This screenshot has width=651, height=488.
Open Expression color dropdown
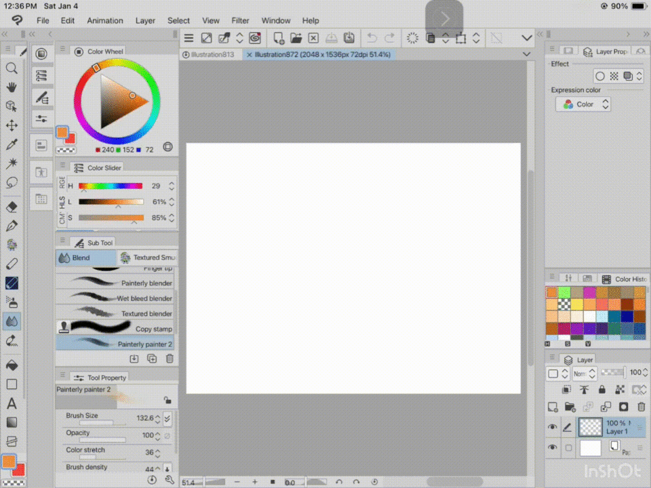coord(583,104)
